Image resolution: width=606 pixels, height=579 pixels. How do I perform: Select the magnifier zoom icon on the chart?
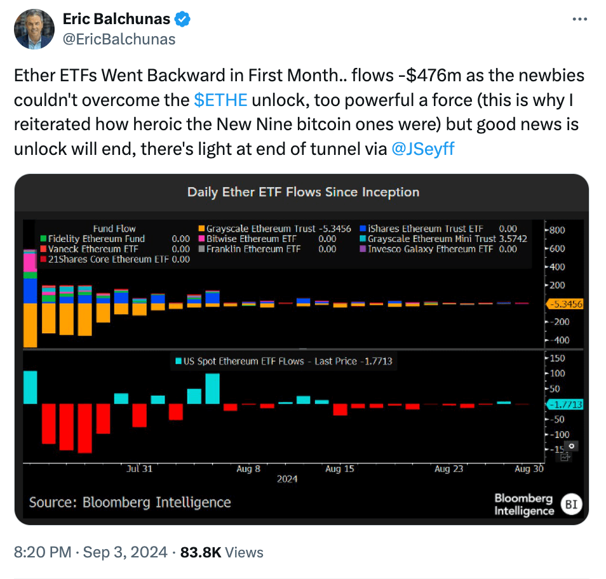pyautogui.click(x=570, y=446)
